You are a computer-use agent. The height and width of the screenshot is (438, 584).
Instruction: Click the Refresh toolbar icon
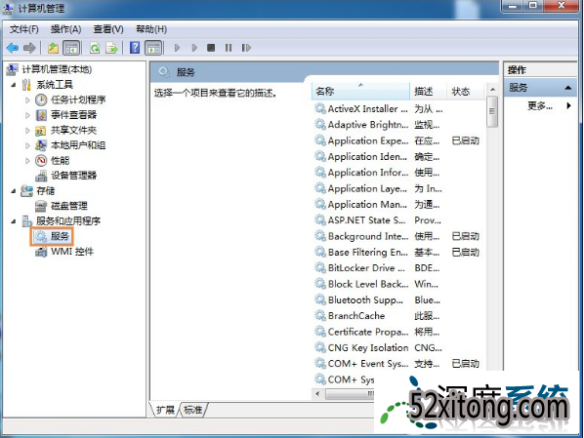coord(95,48)
